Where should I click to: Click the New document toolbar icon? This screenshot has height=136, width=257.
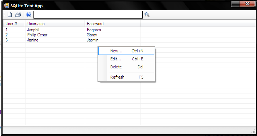click(x=10, y=15)
